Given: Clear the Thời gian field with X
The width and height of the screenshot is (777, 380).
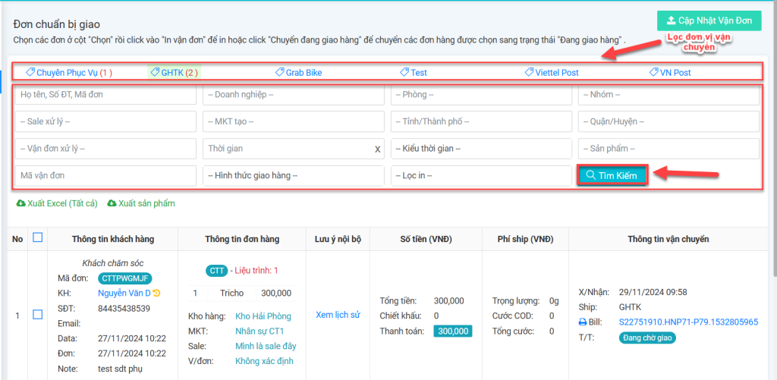Looking at the screenshot, I should click(x=377, y=149).
